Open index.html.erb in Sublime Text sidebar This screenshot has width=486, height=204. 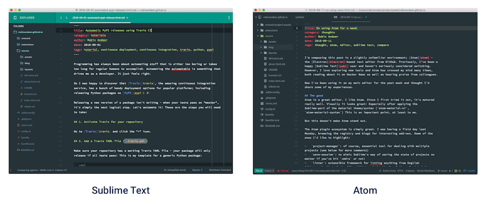pyautogui.click(x=30, y=100)
